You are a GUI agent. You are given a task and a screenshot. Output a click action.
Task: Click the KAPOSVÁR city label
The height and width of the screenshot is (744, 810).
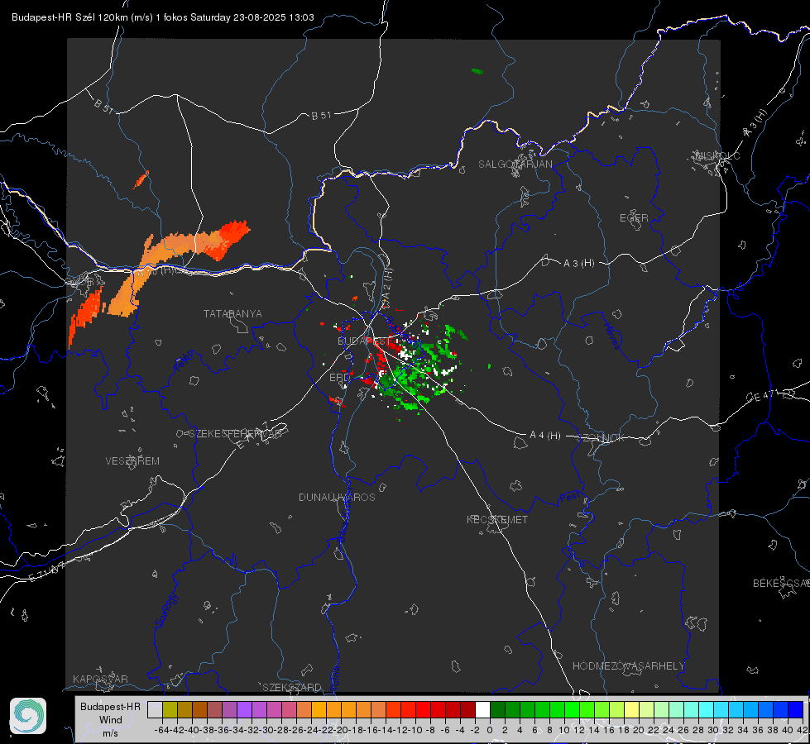(x=100, y=679)
